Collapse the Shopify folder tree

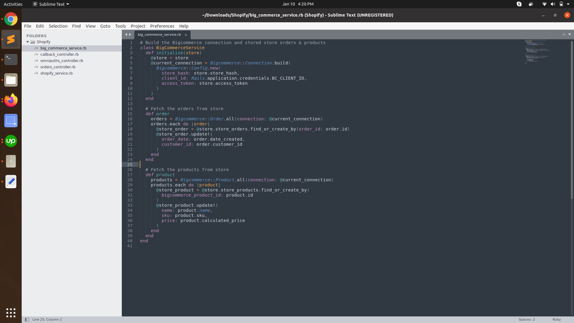(28, 42)
